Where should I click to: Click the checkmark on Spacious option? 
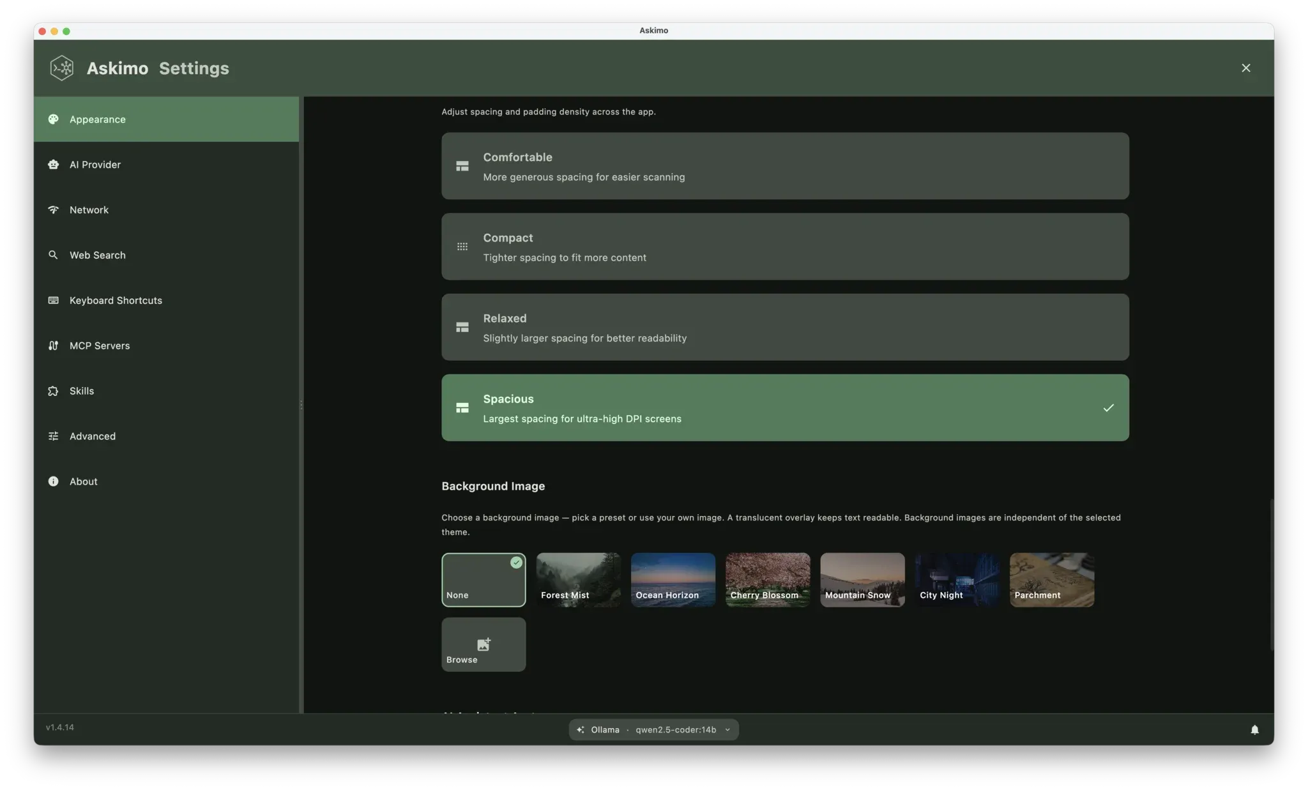tap(1108, 407)
